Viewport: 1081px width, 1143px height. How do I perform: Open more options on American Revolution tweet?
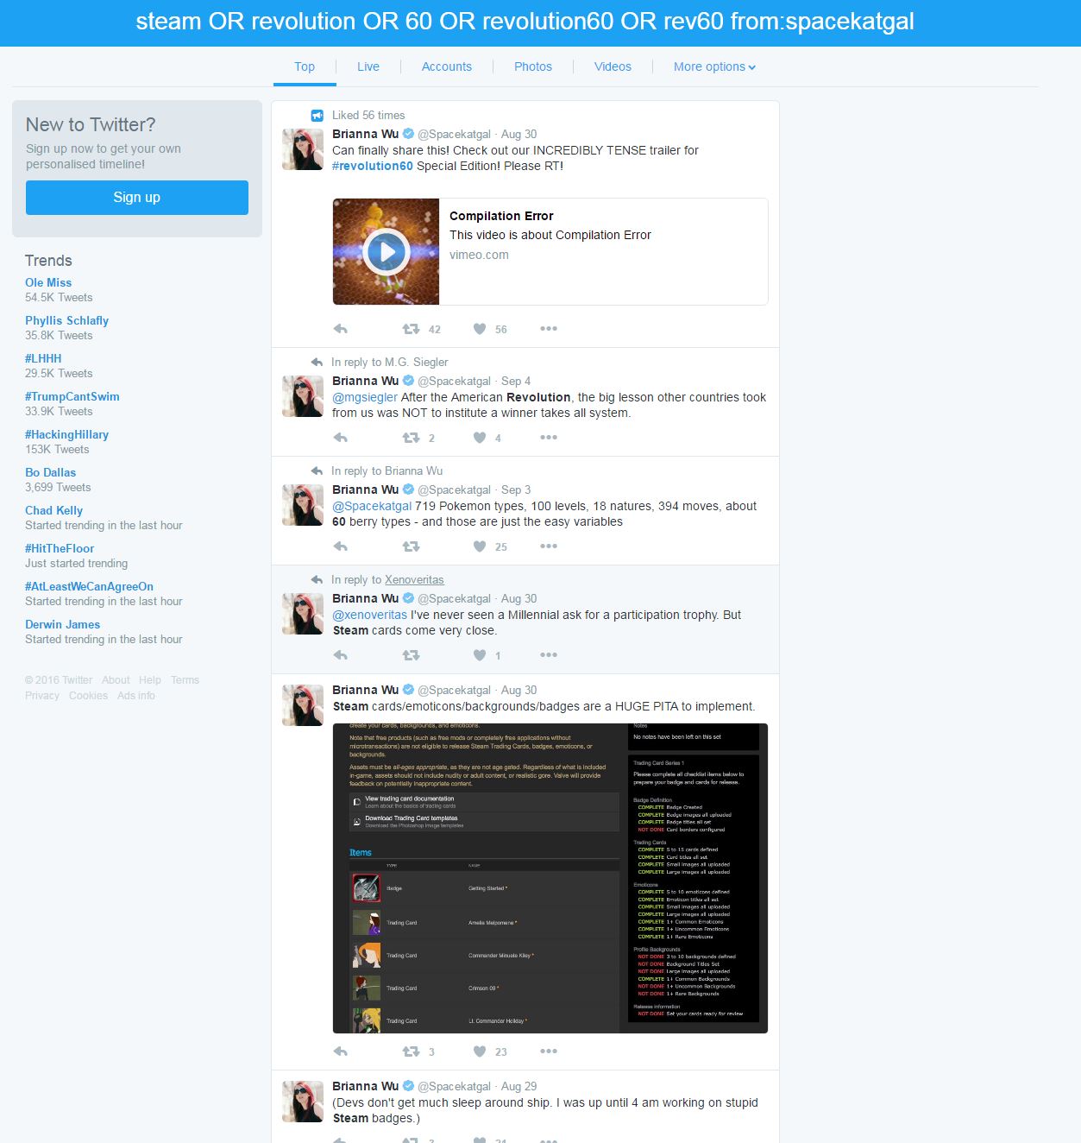(x=549, y=438)
